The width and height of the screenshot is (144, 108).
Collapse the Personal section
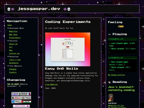point(12,41)
